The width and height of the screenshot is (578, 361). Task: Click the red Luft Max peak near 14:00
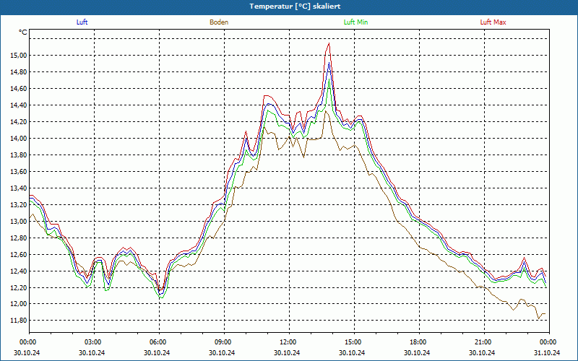coord(329,43)
